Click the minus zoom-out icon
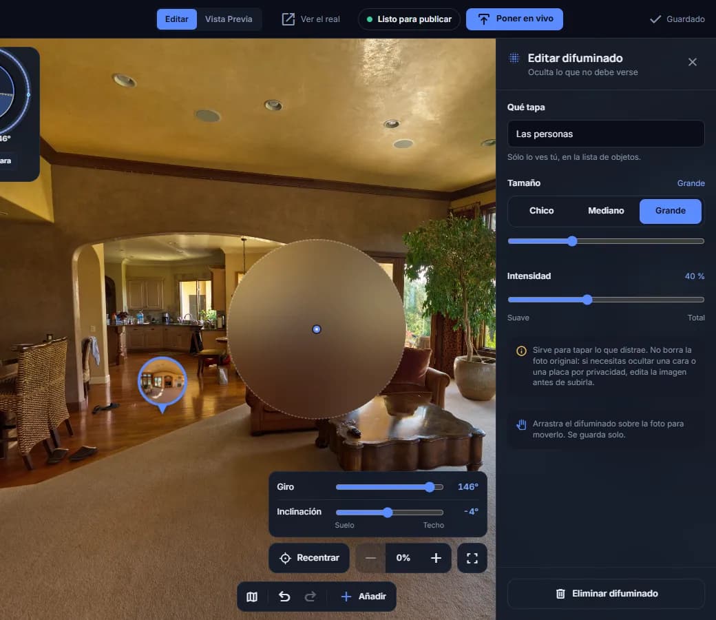Viewport: 716px width, 620px height. coord(370,558)
